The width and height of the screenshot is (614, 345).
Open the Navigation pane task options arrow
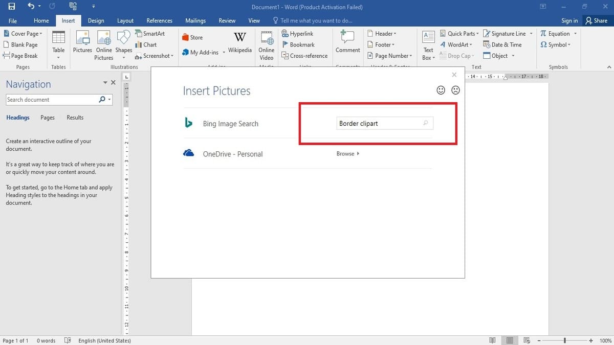tap(105, 83)
